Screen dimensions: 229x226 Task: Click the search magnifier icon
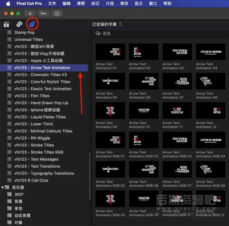tap(98, 33)
